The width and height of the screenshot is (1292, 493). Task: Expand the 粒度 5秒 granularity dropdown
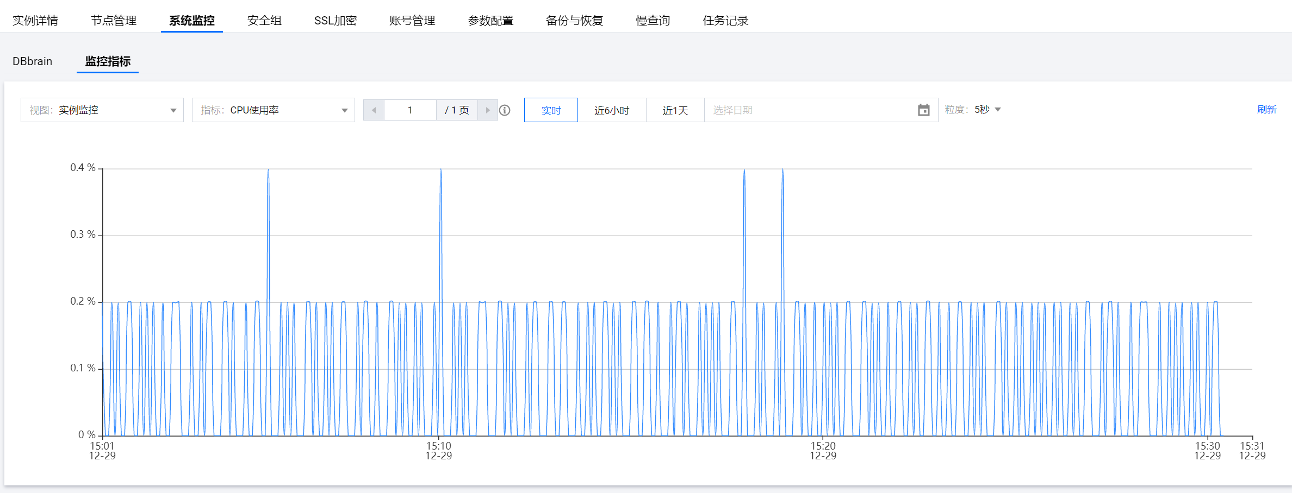click(987, 110)
